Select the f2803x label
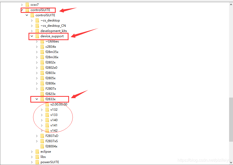 pos(50,73)
